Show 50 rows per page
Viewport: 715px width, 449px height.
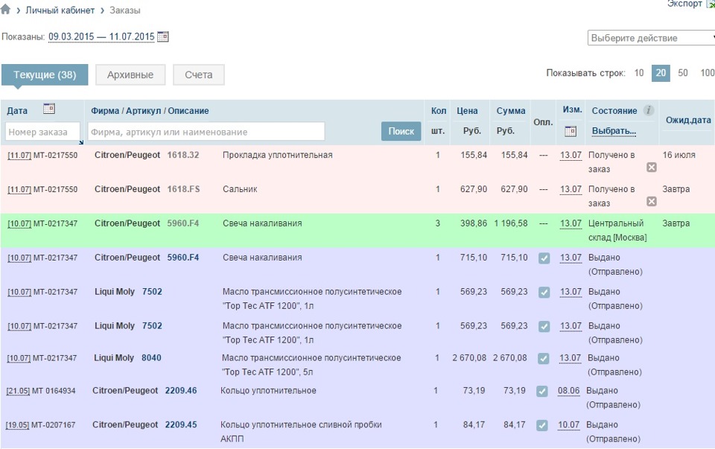pos(683,73)
